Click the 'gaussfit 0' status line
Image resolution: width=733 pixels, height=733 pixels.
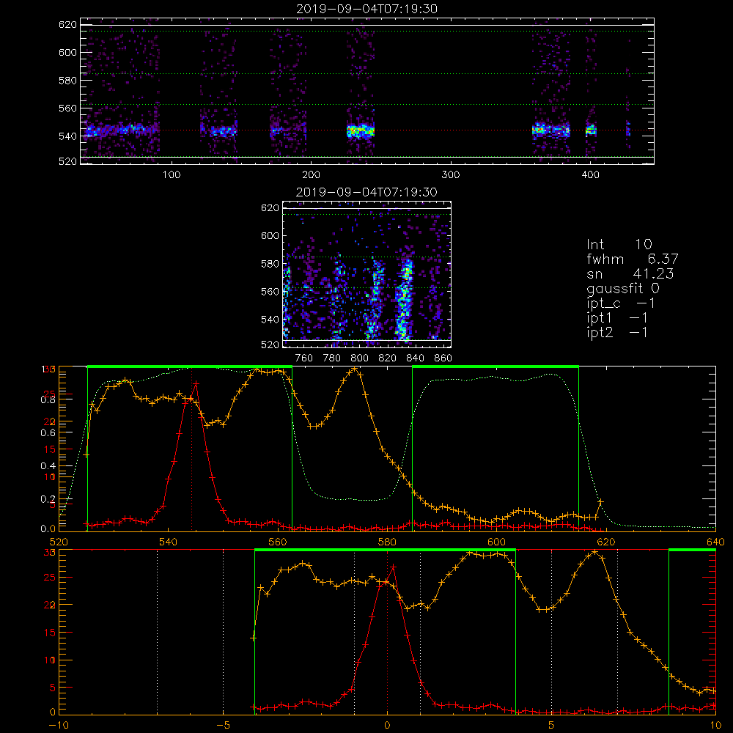click(623, 289)
